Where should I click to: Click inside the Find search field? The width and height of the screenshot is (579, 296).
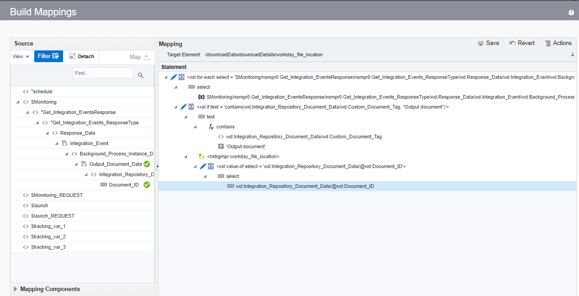103,73
